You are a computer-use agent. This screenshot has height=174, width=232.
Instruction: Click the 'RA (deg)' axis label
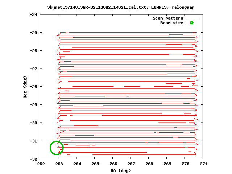point(121,171)
